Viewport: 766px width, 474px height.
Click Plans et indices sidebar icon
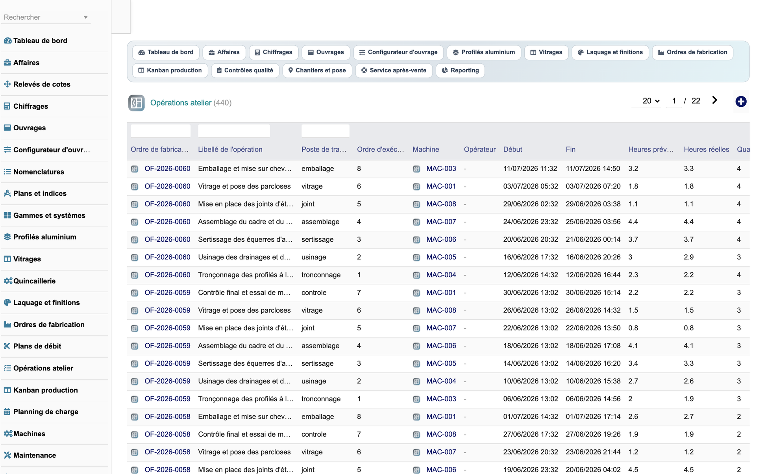[x=7, y=193]
